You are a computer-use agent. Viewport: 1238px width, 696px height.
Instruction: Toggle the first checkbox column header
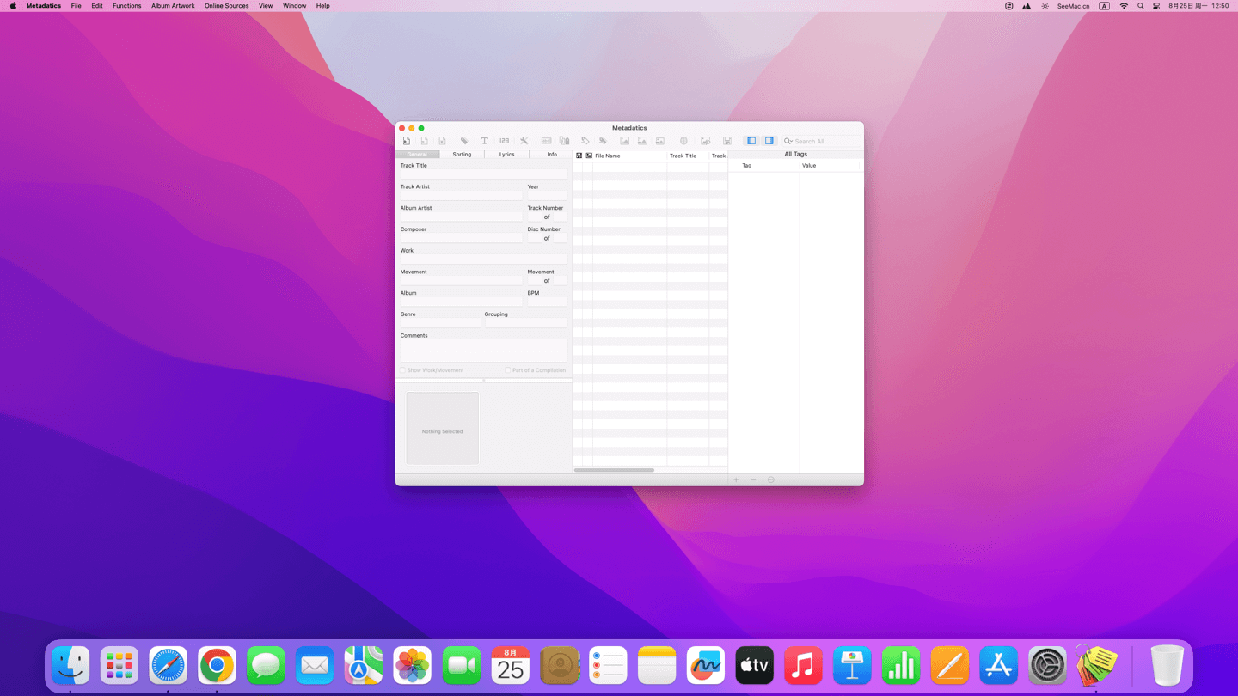(579, 156)
